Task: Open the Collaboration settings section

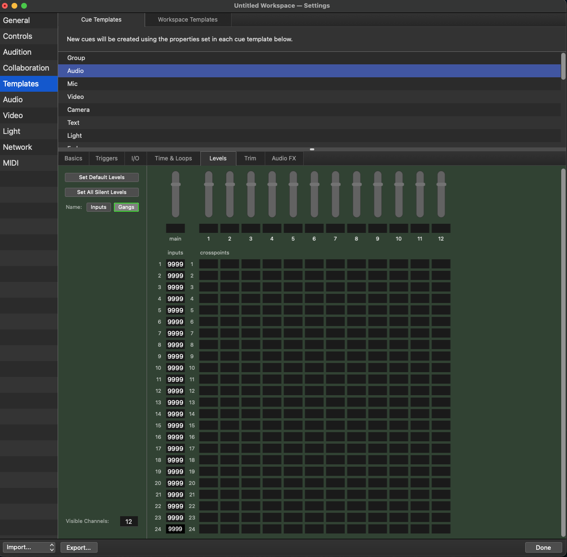Action: click(26, 68)
